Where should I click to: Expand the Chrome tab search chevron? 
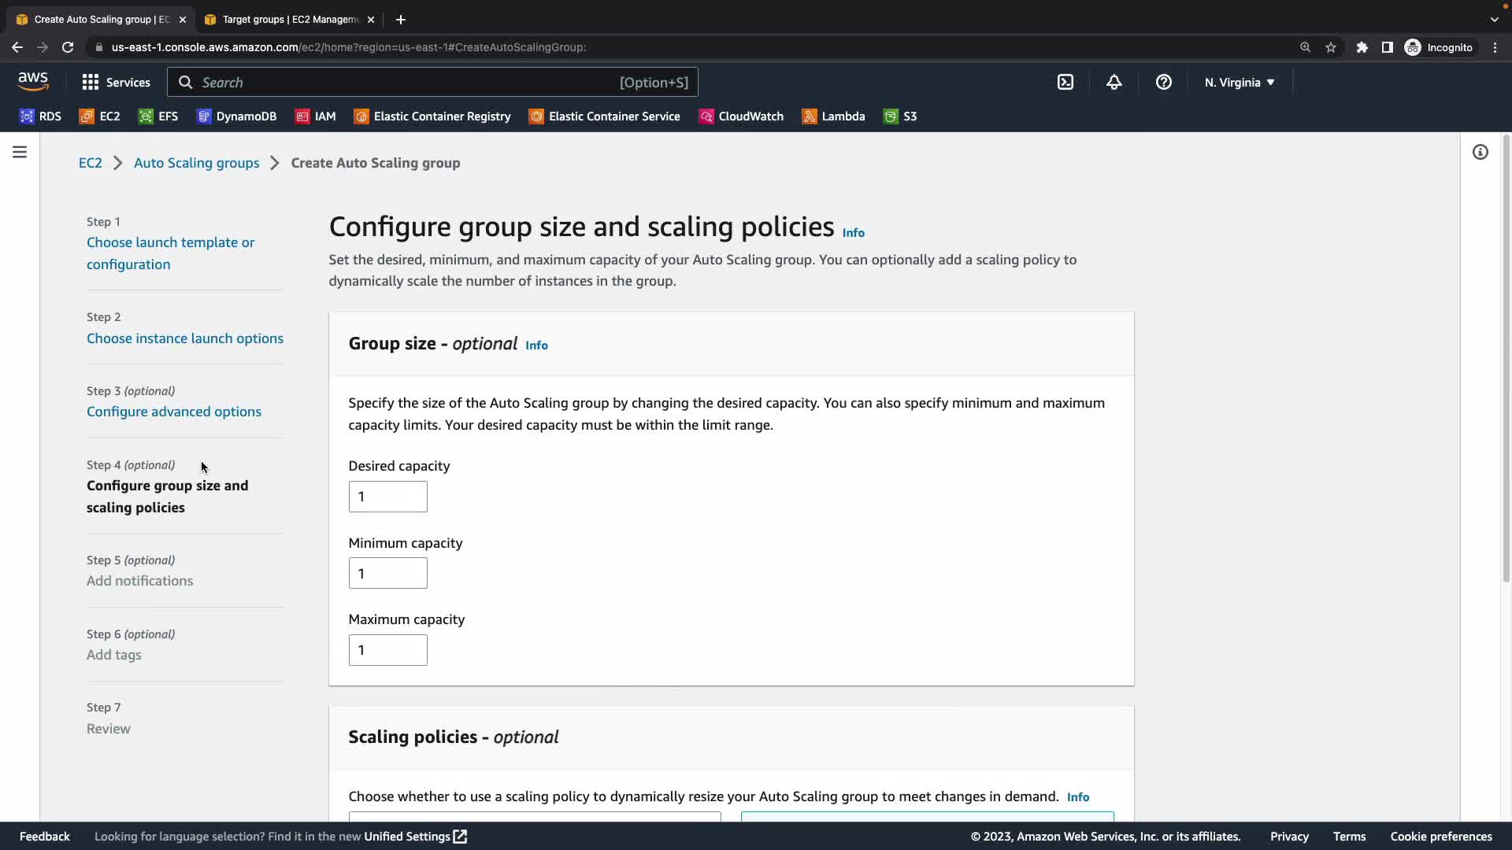1494,20
